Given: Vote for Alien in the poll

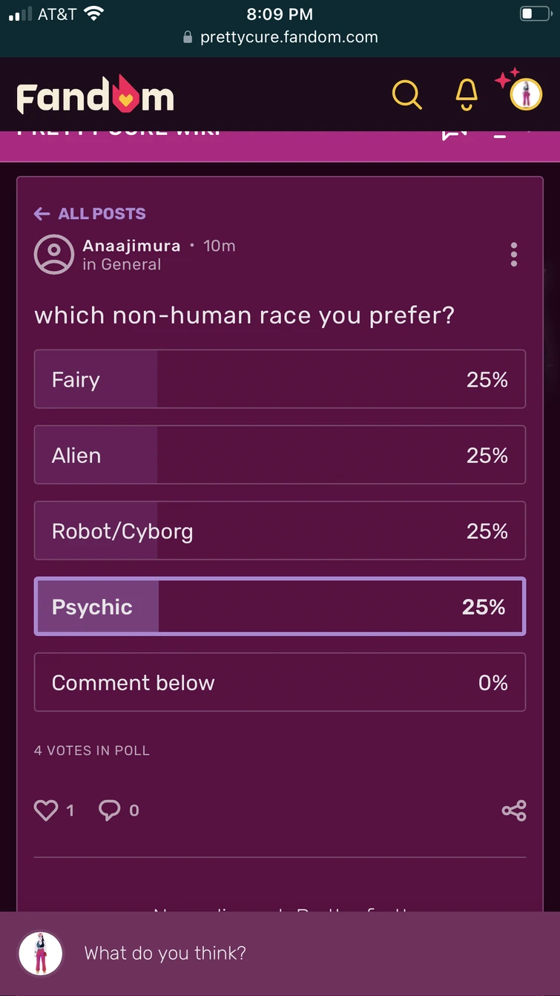Looking at the screenshot, I should [280, 455].
